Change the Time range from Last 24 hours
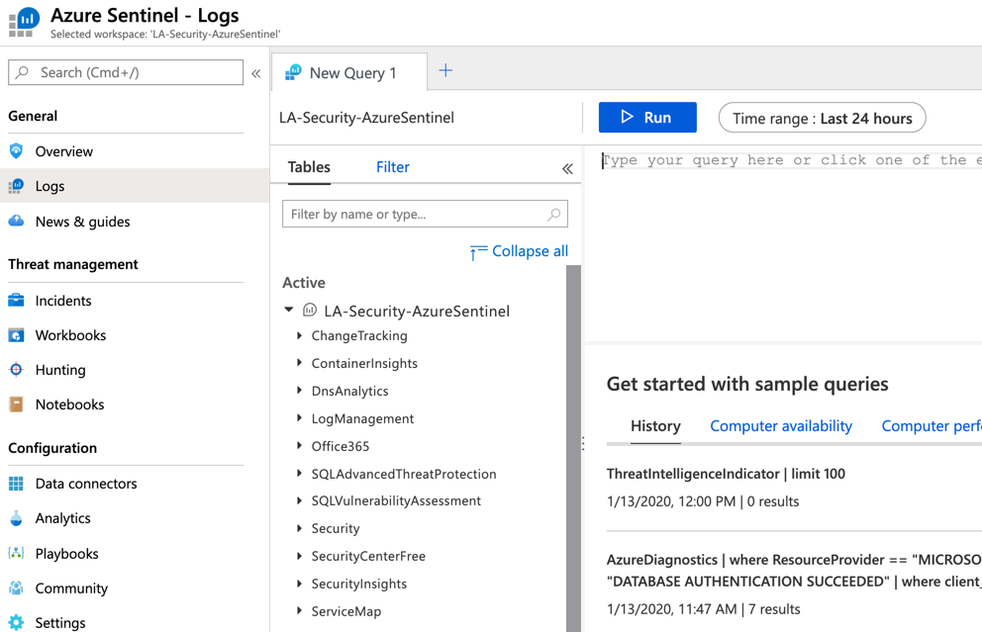 pos(822,117)
